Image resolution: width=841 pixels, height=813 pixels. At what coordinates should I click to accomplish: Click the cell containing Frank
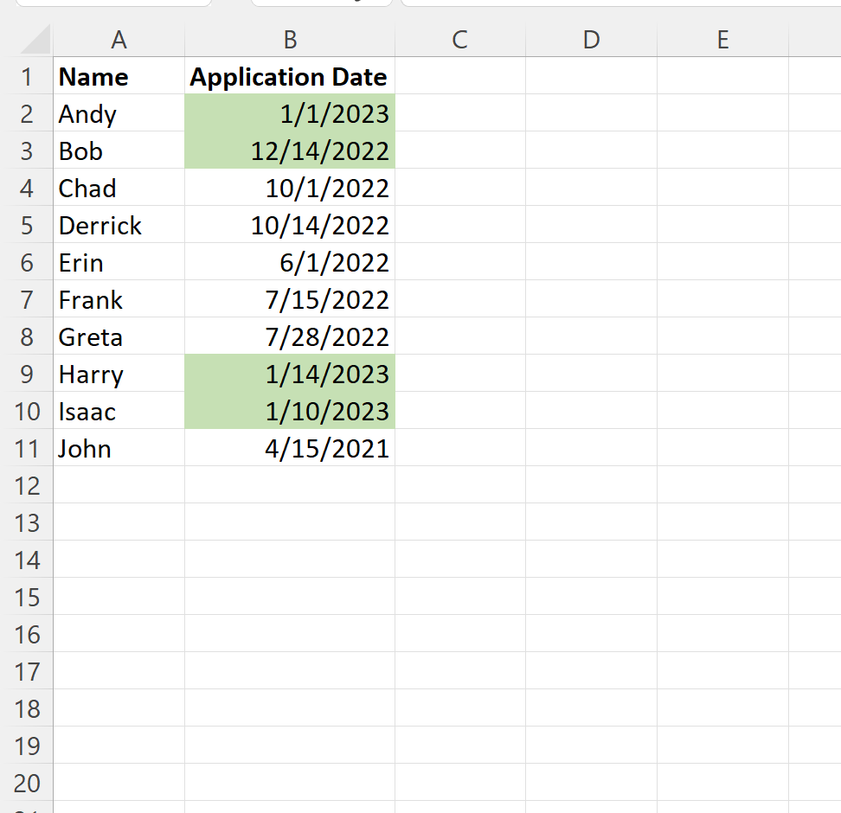[119, 298]
